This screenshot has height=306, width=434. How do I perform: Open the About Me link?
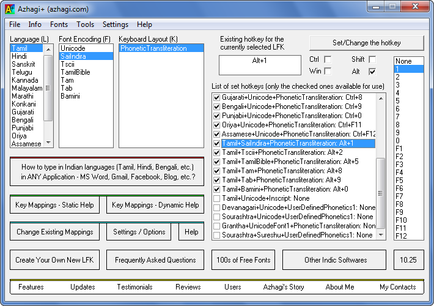point(340,287)
